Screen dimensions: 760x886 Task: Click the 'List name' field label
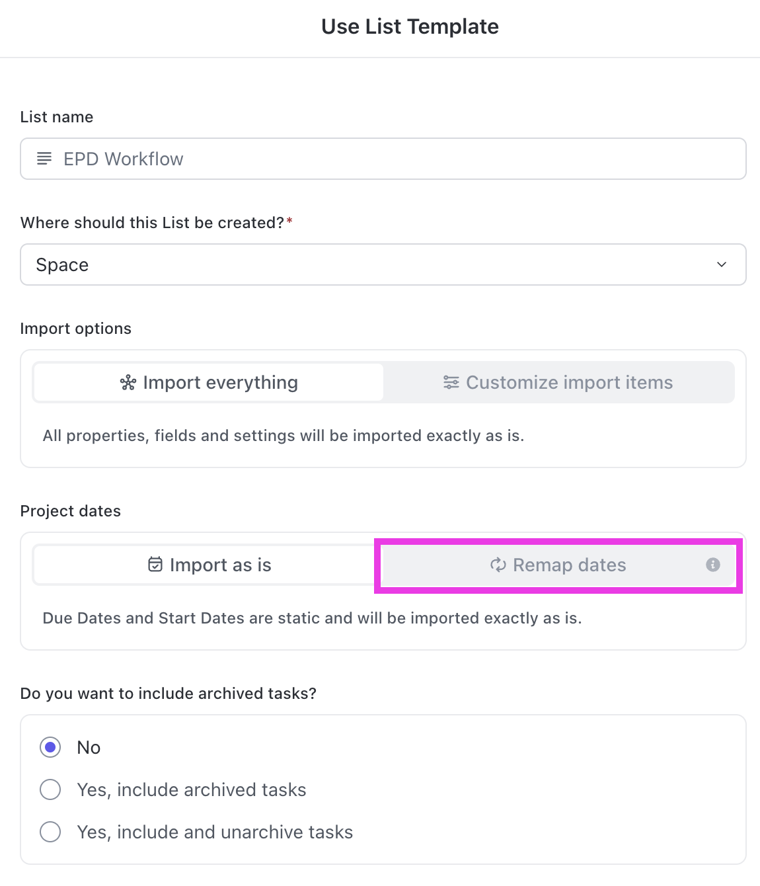tap(57, 117)
